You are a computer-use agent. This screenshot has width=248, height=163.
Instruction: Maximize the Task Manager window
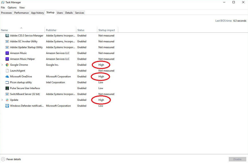point(234,2)
